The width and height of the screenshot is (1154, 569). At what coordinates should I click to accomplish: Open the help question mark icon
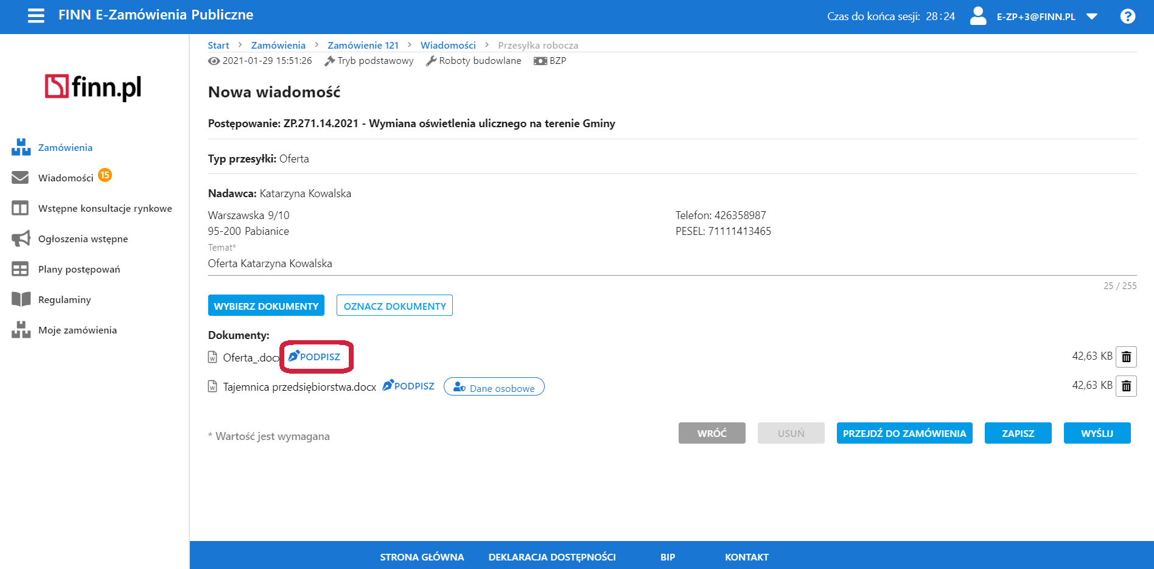[x=1128, y=16]
